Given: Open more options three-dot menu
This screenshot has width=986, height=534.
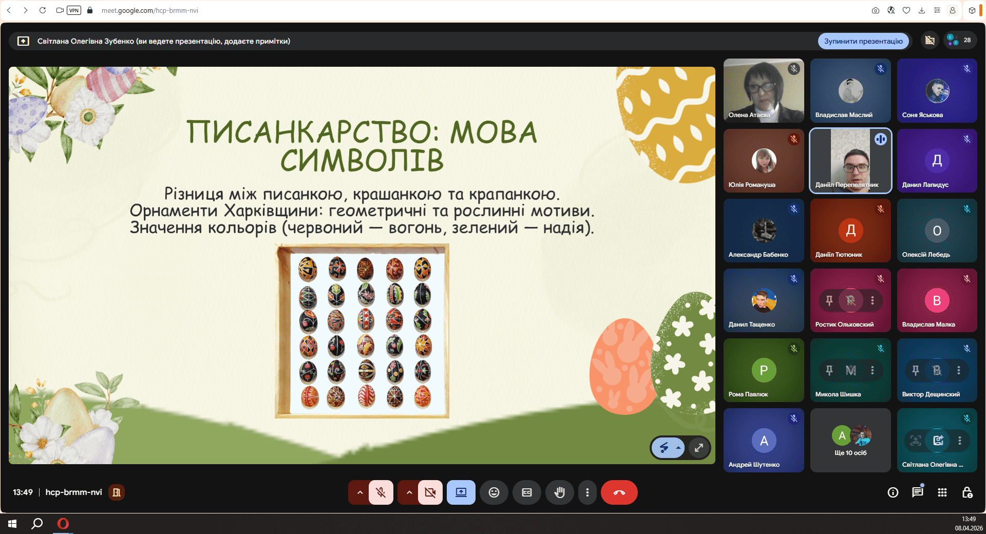Looking at the screenshot, I should point(587,492).
